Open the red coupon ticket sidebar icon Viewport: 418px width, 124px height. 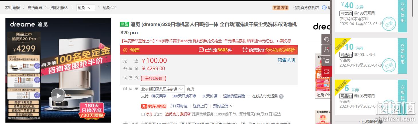[327, 71]
